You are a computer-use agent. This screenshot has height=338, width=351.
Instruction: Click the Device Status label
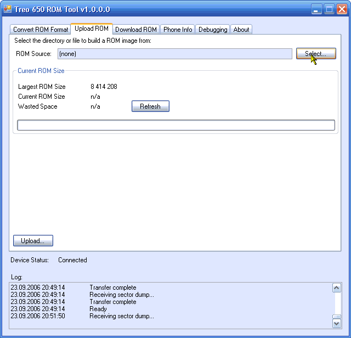tap(30, 260)
